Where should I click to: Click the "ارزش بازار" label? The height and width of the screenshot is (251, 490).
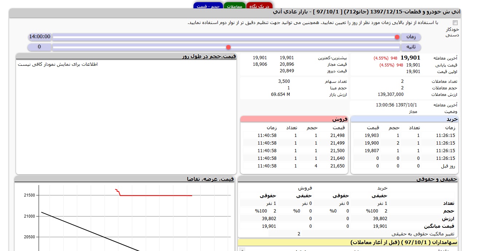[x=337, y=94]
